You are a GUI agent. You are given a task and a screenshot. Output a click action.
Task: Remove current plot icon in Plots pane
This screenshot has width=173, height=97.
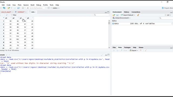click(141, 50)
